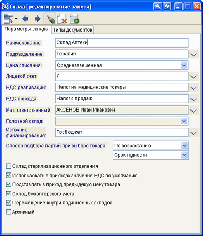Click the Подразделение field containing Терапия
Screen dimensions: 203x236
click(122, 54)
